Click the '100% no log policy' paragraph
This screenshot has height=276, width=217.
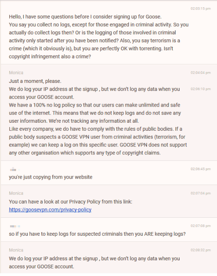point(95,113)
